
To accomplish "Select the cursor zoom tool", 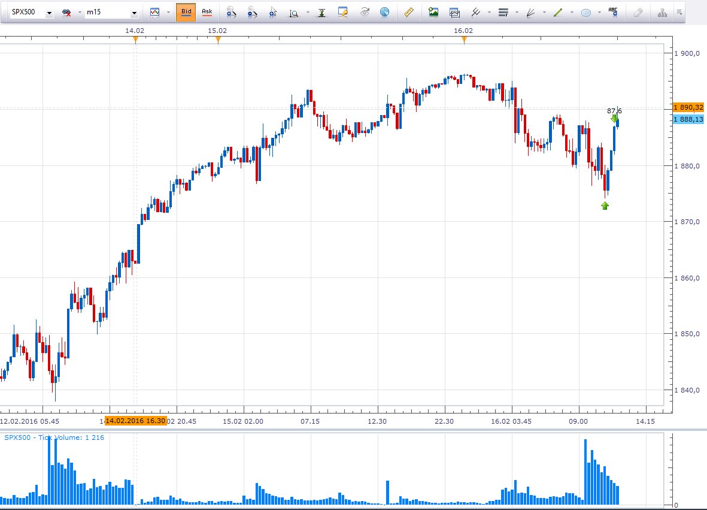I will click(x=273, y=13).
